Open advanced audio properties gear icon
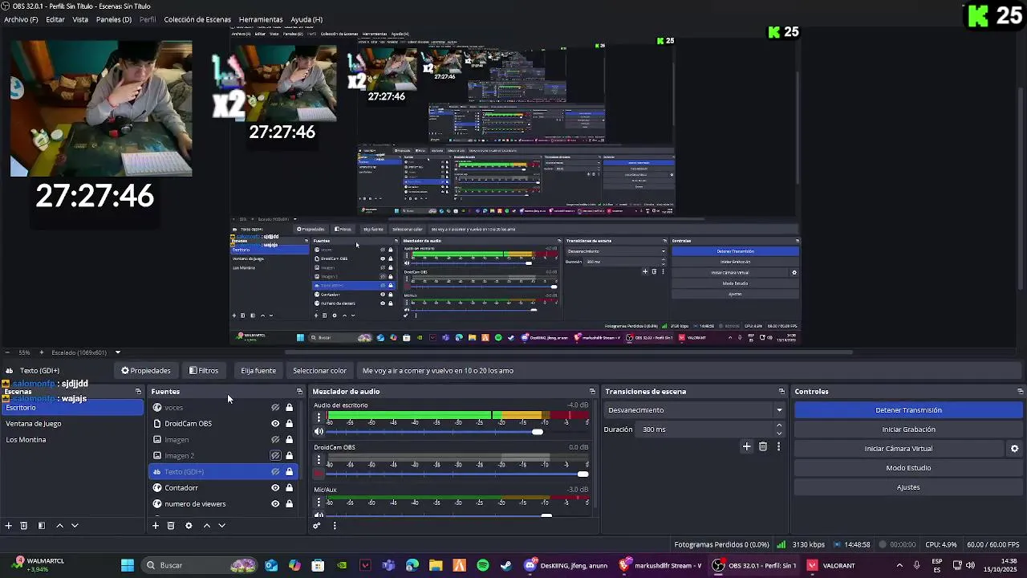The width and height of the screenshot is (1027, 578). click(317, 526)
